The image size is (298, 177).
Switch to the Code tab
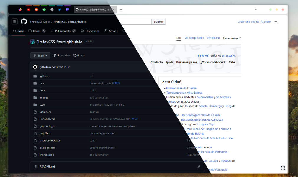[18, 31]
